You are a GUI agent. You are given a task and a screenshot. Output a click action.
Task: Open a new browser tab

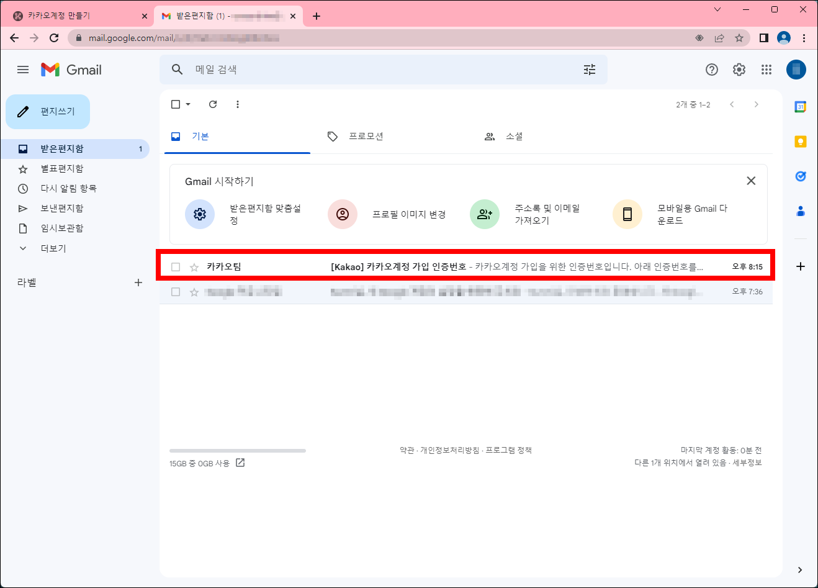[317, 16]
